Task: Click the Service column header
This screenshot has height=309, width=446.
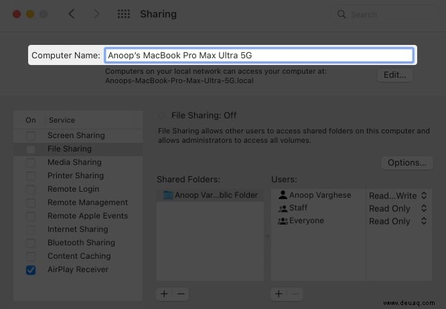Action: click(x=62, y=120)
